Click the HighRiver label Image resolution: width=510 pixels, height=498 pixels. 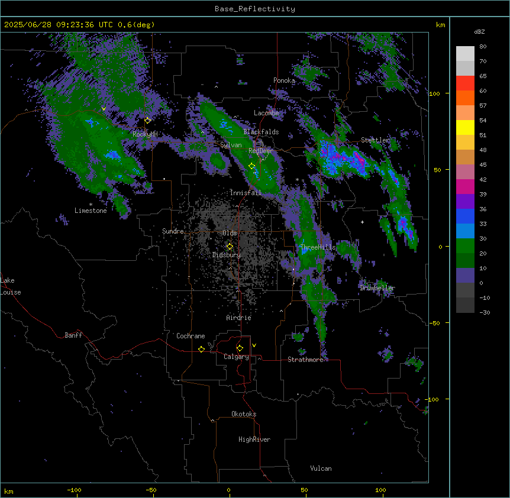pyautogui.click(x=254, y=439)
